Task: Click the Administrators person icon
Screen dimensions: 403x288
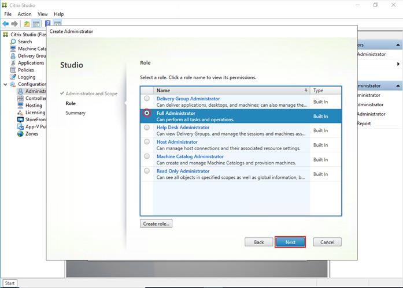Action: pos(20,91)
